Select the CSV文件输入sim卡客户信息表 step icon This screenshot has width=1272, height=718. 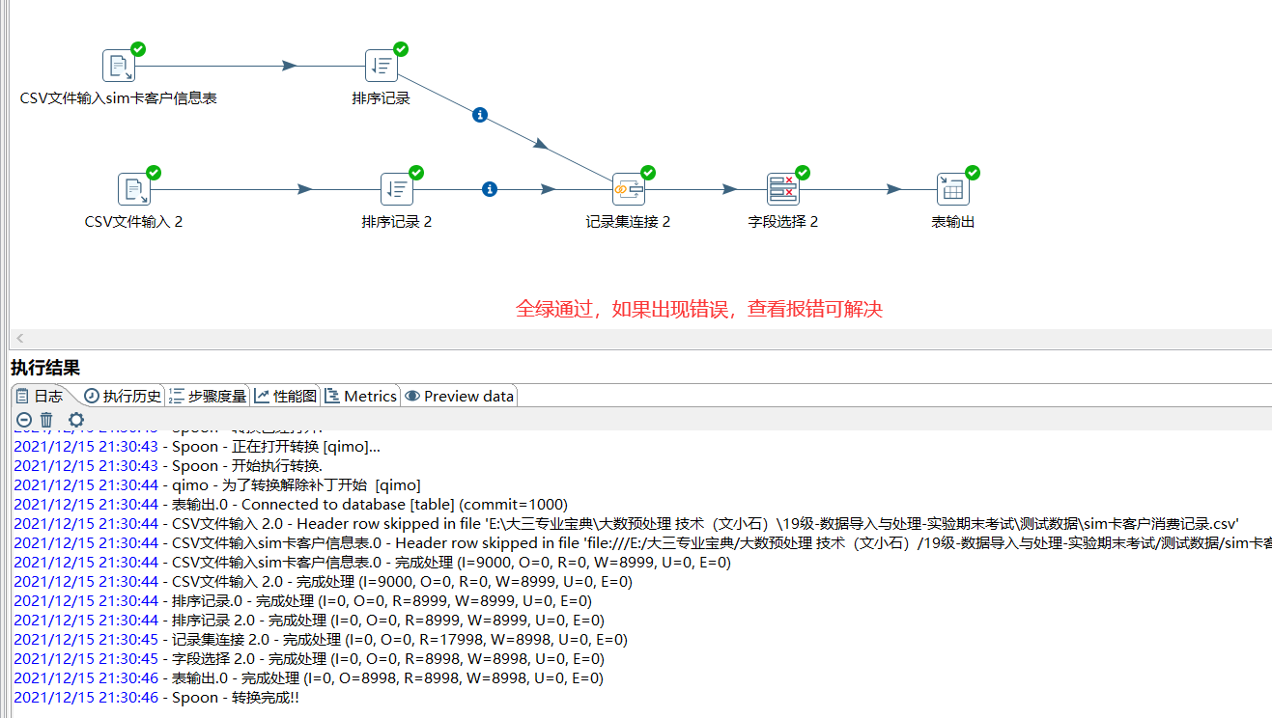119,67
